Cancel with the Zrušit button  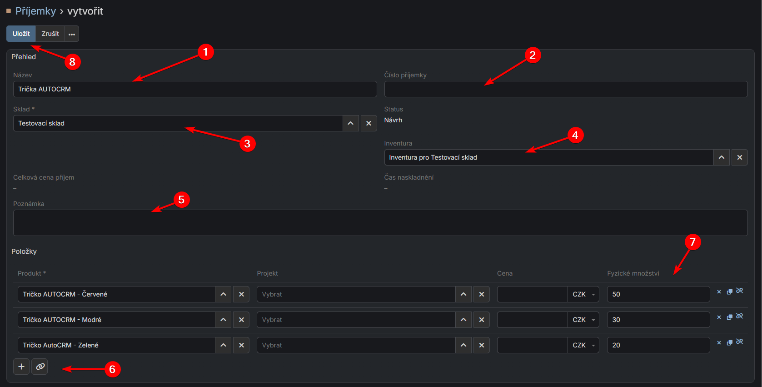(50, 34)
